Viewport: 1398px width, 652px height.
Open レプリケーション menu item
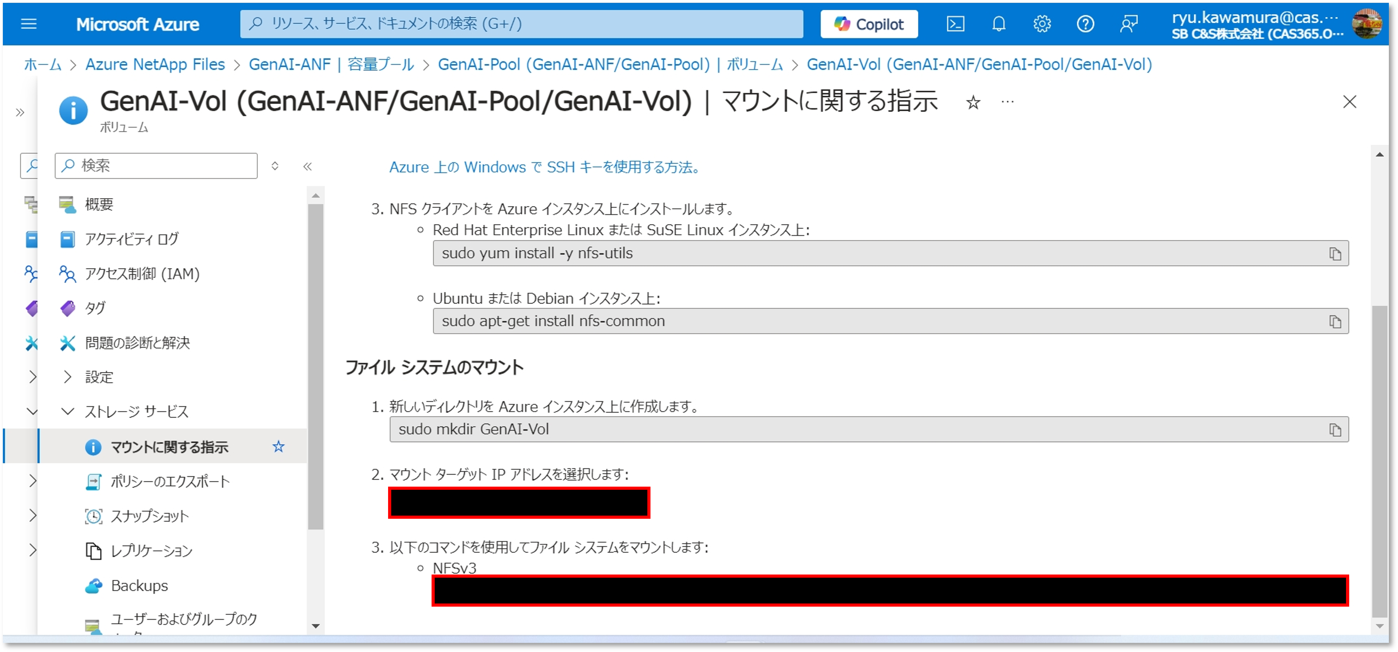tap(152, 551)
